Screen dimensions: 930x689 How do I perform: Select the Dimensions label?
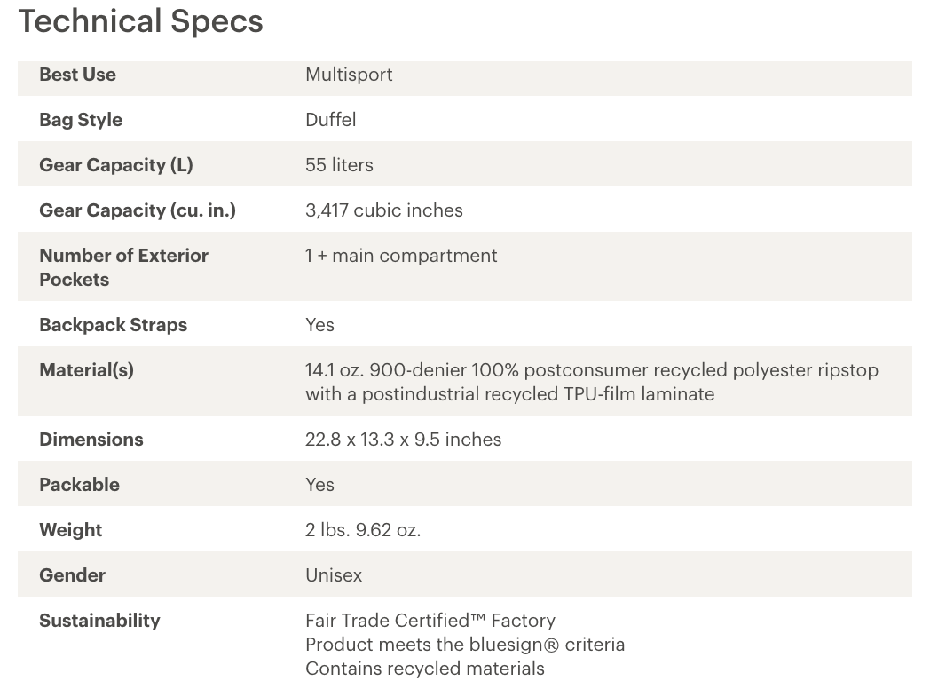point(91,440)
